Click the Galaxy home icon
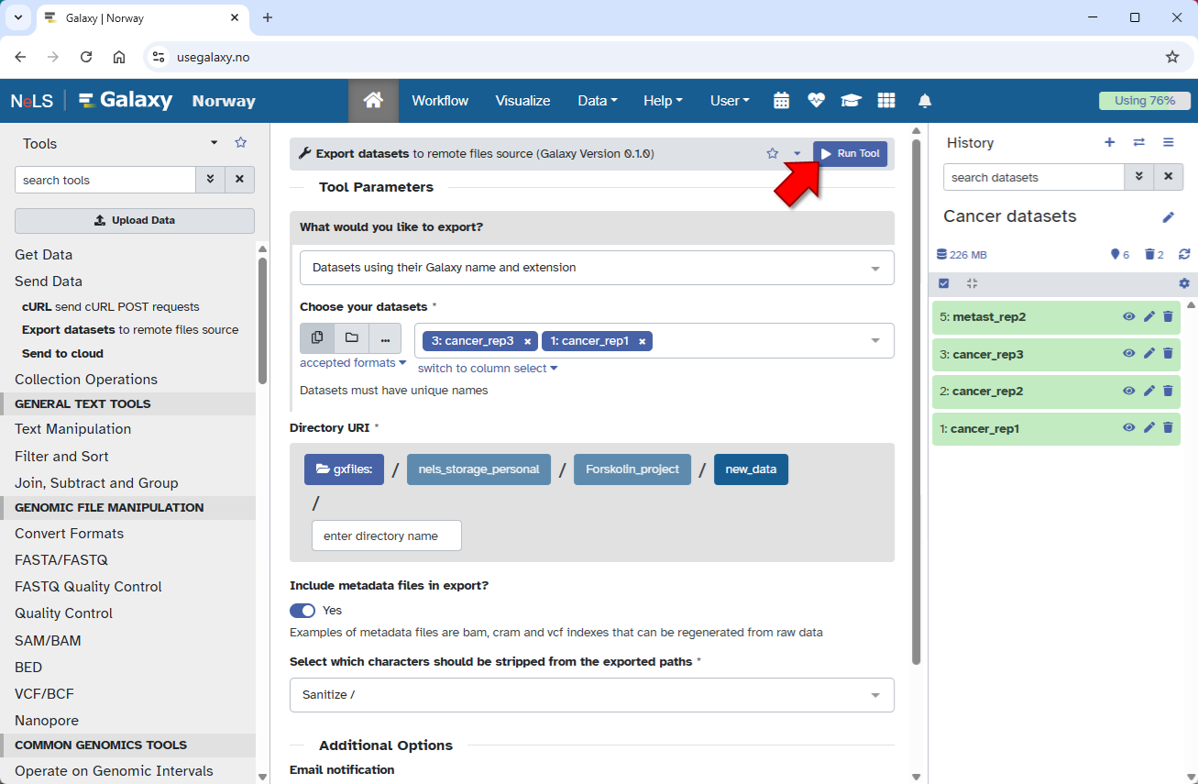This screenshot has width=1198, height=784. click(373, 101)
